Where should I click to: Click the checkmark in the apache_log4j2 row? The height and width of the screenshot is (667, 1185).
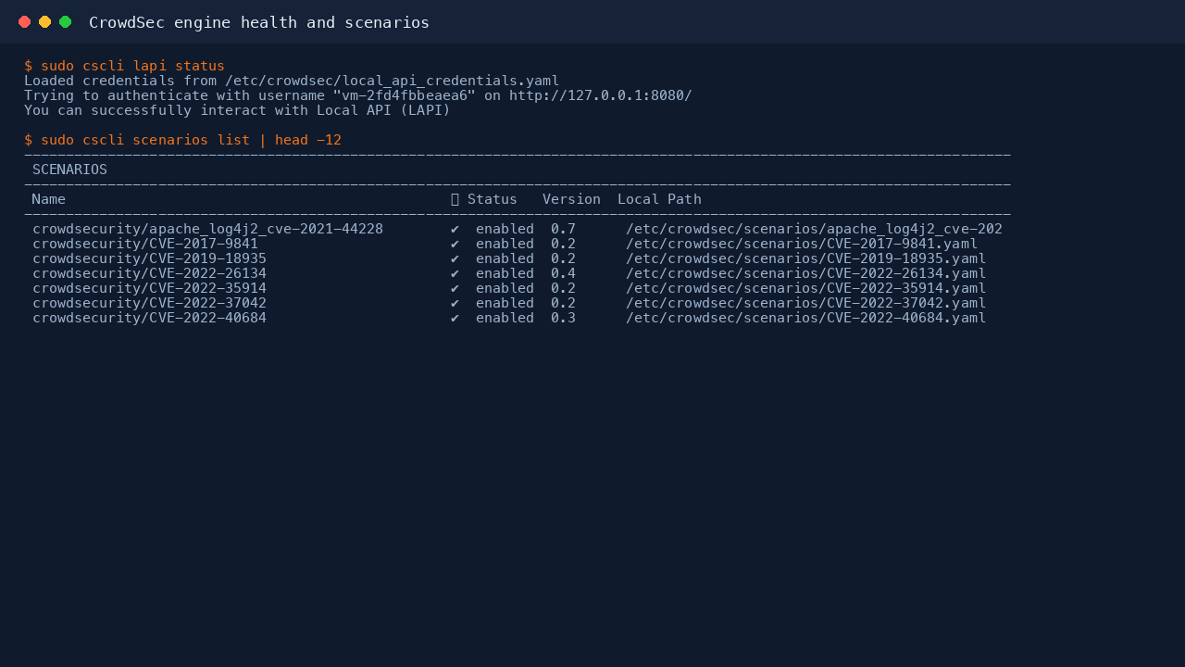coord(455,229)
